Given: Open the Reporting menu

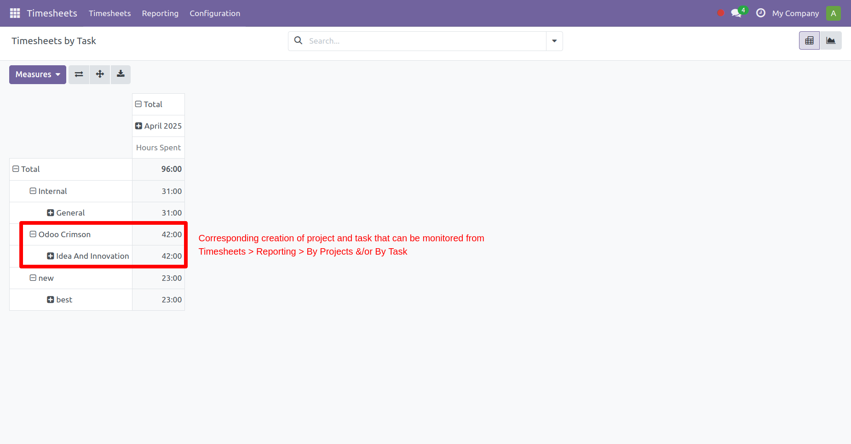Looking at the screenshot, I should click(x=160, y=13).
